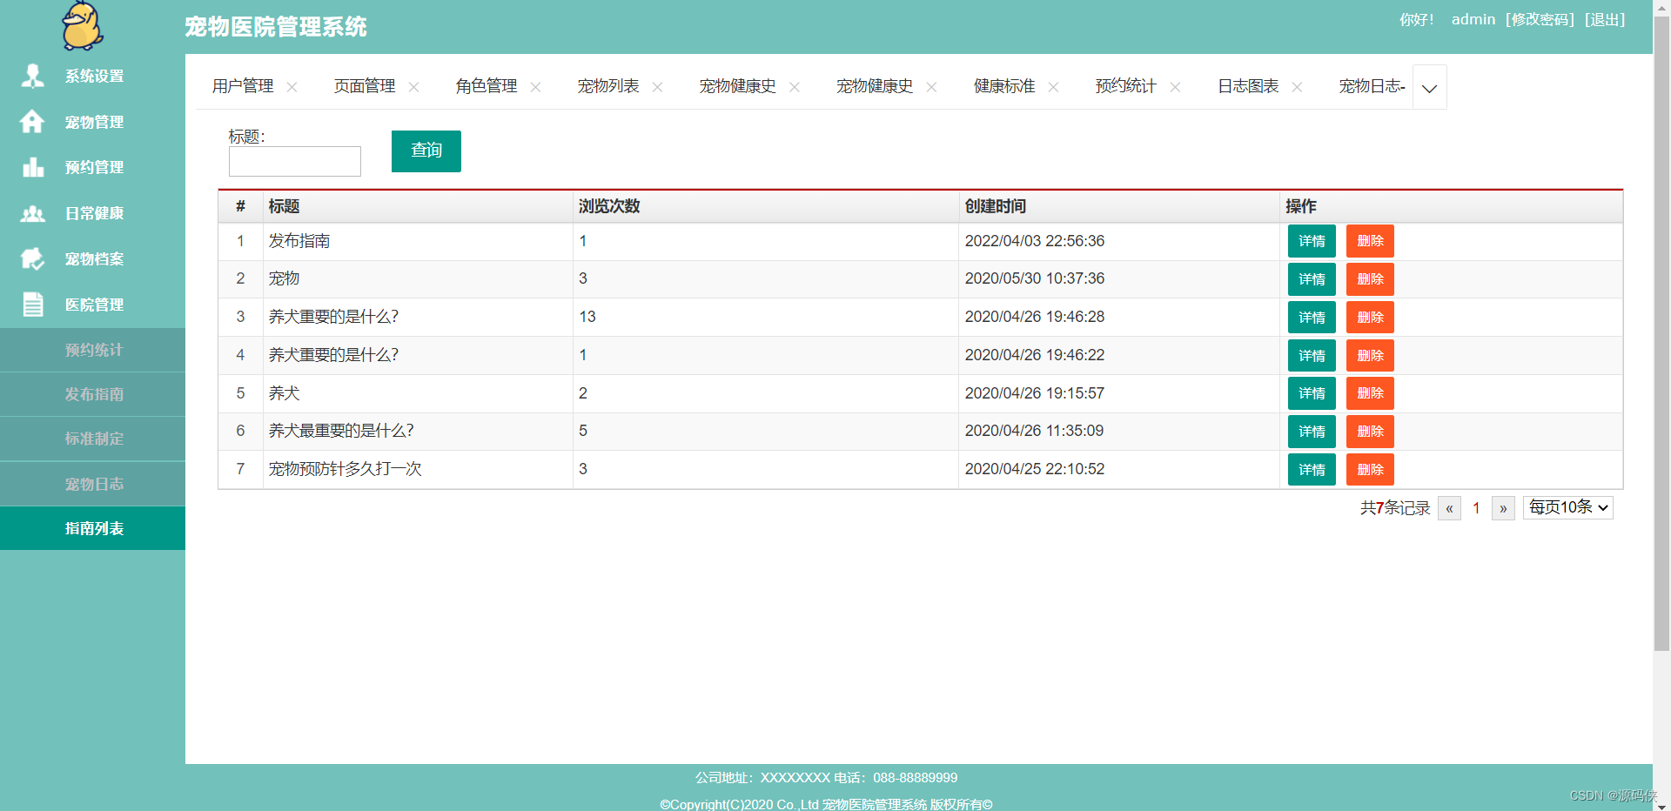This screenshot has height=811, width=1671.
Task: Close the 预约统计 tab
Action: point(1175,87)
